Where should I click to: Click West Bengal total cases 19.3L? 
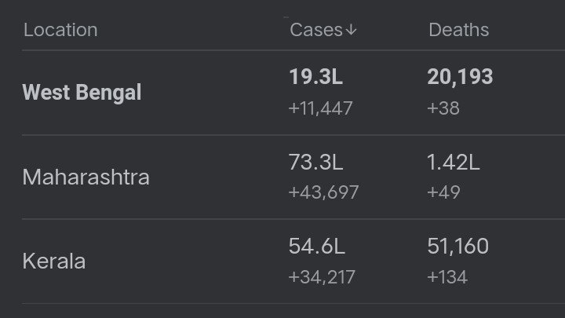pos(315,77)
